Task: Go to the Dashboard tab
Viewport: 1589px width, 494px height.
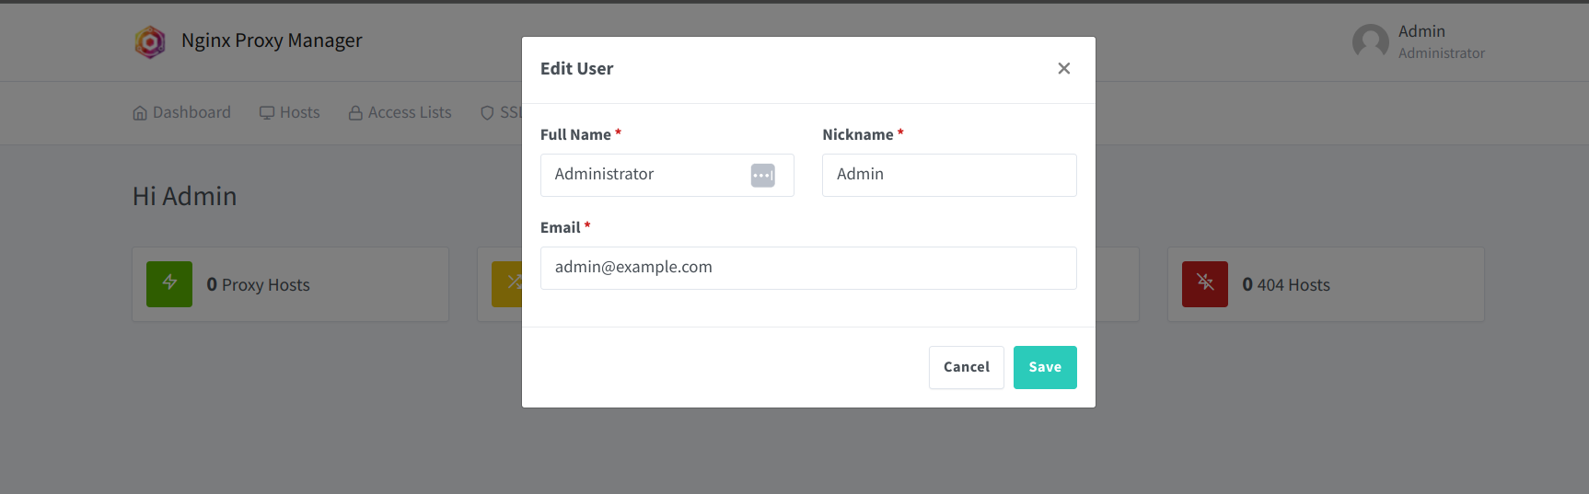Action: point(181,112)
